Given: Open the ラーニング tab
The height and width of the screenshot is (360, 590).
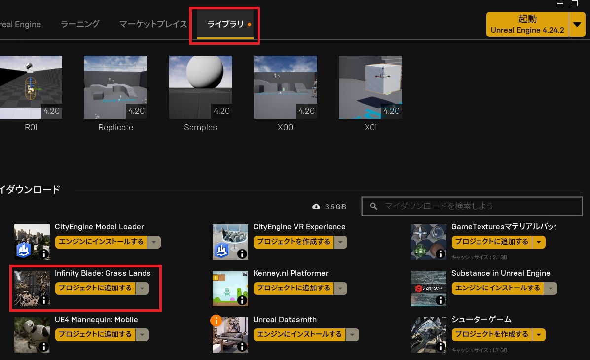Looking at the screenshot, I should pyautogui.click(x=80, y=24).
